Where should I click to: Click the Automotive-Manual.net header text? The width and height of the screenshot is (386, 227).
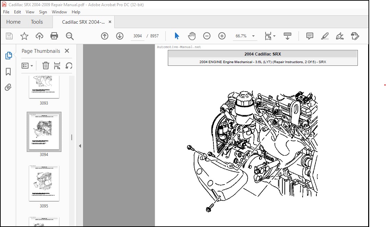pyautogui.click(x=179, y=47)
